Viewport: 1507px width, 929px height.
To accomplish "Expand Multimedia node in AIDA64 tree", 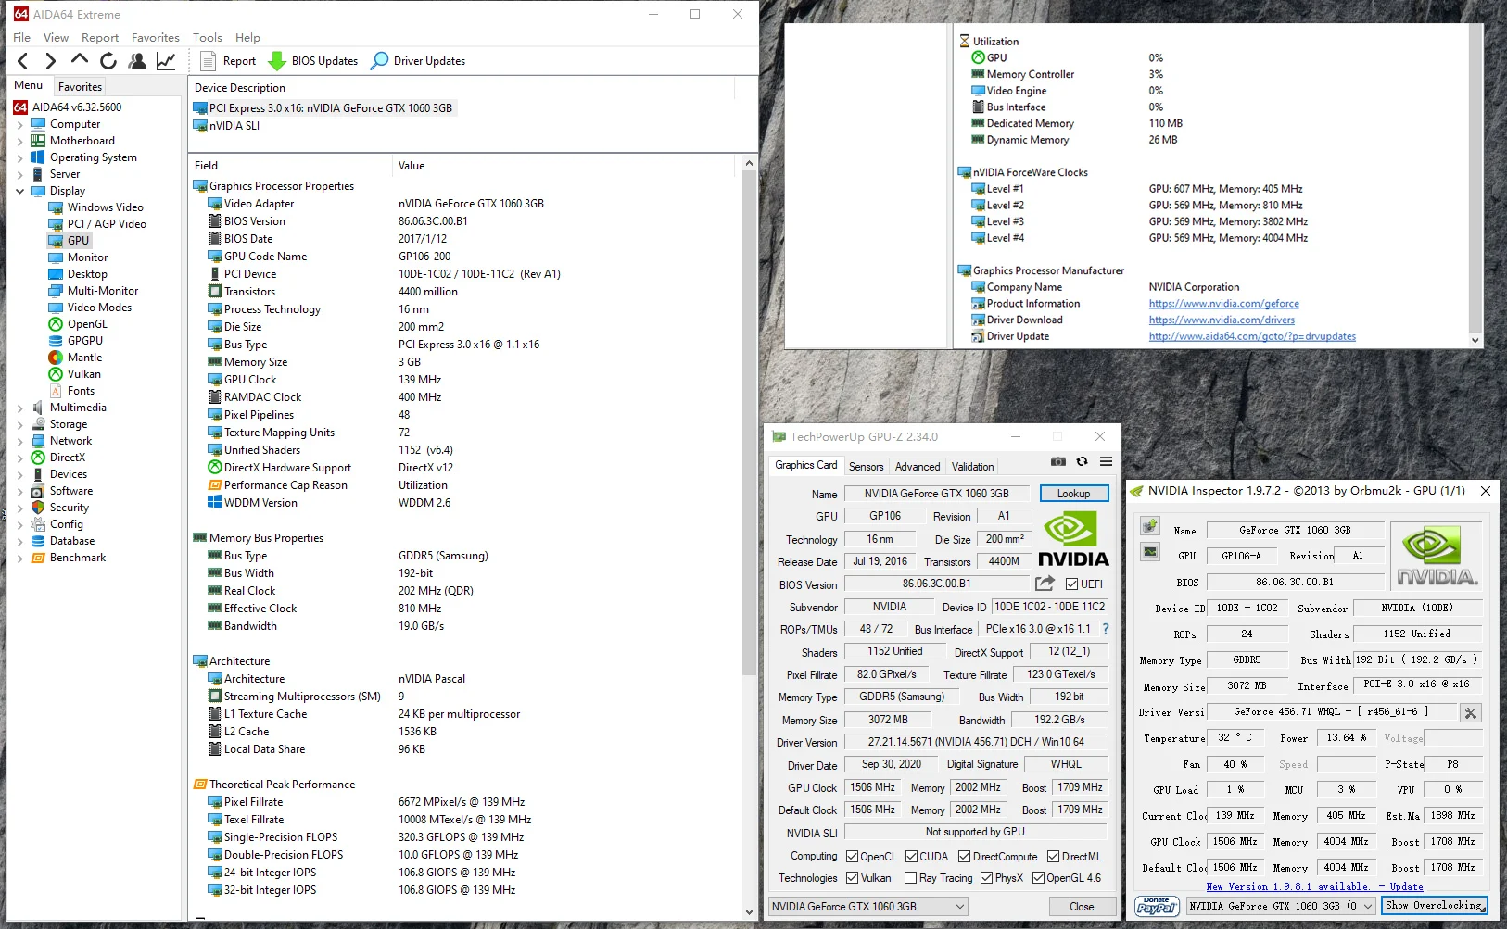I will tap(20, 408).
